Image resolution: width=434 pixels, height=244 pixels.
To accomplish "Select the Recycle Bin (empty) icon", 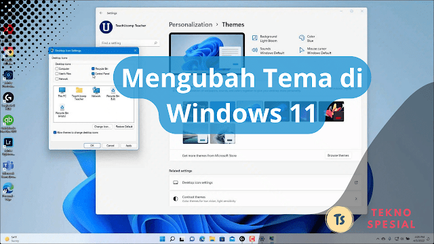I will (62, 110).
